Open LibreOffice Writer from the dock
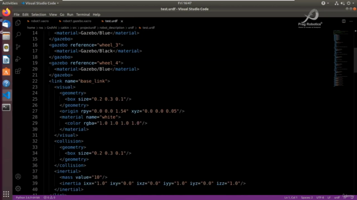The image size is (357, 200). (x=6, y=59)
